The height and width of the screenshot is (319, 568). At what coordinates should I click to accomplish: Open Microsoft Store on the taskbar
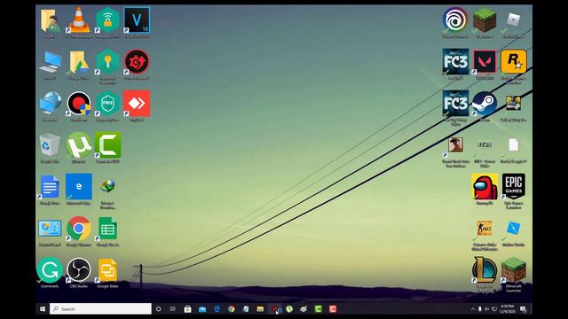click(187, 309)
